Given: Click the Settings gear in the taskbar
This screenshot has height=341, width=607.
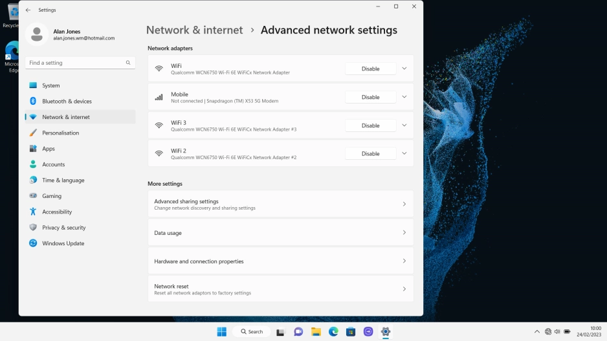Looking at the screenshot, I should point(386,332).
